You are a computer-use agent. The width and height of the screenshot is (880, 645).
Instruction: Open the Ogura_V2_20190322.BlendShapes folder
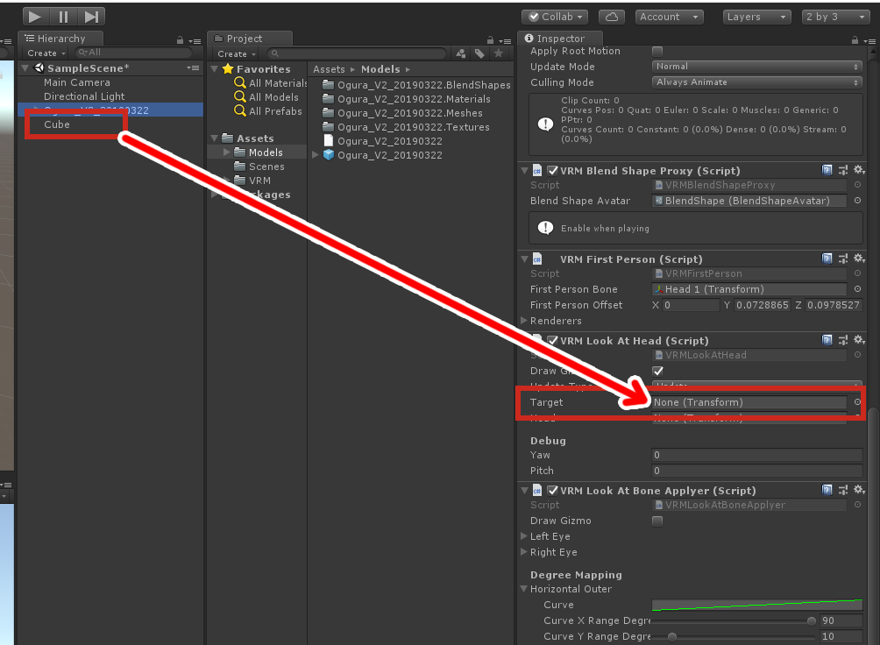(x=416, y=85)
